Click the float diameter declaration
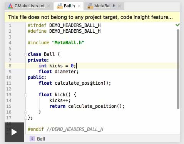This screenshot has width=184, height=144. 59,72
